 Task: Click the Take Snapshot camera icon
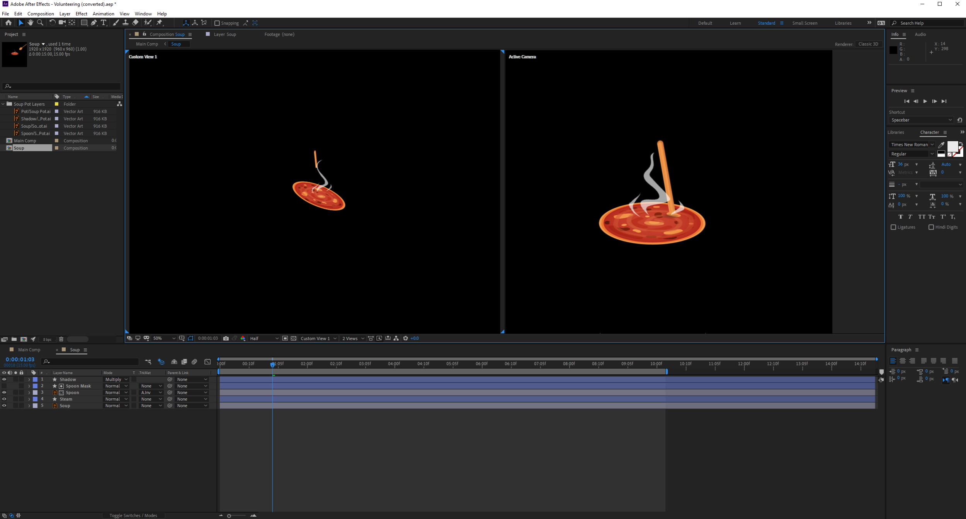click(x=226, y=338)
